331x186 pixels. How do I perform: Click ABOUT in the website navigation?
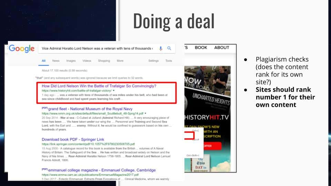[222, 48]
